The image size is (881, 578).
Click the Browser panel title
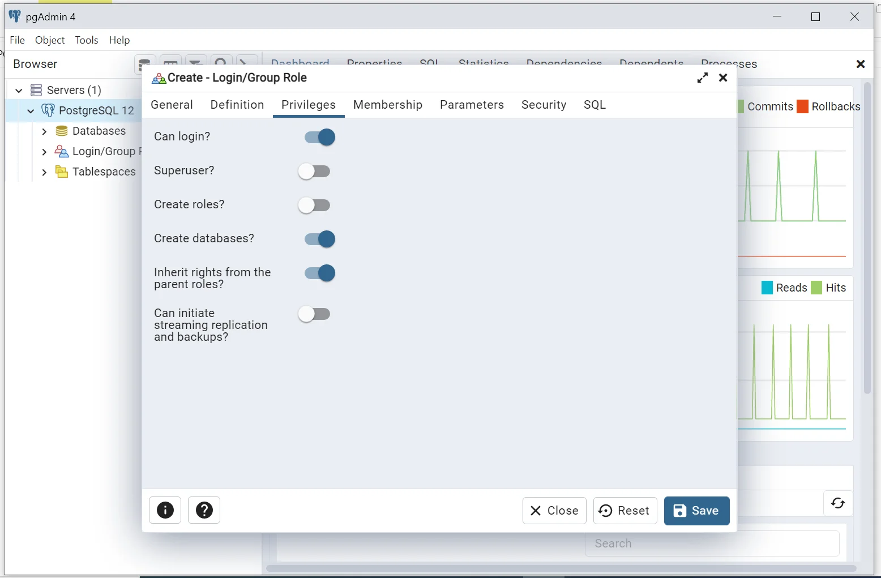pyautogui.click(x=35, y=64)
